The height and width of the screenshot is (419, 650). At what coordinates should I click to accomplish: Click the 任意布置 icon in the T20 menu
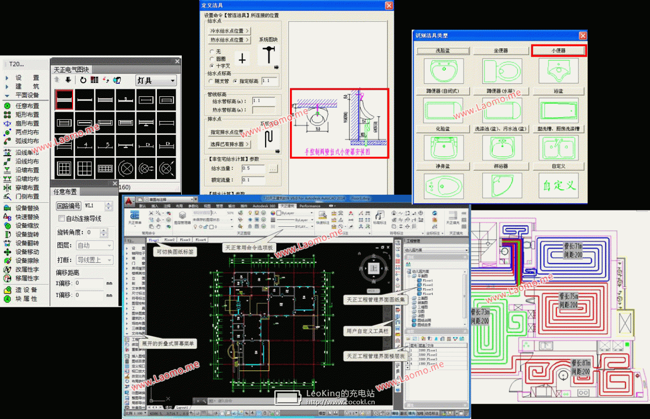tap(7, 106)
